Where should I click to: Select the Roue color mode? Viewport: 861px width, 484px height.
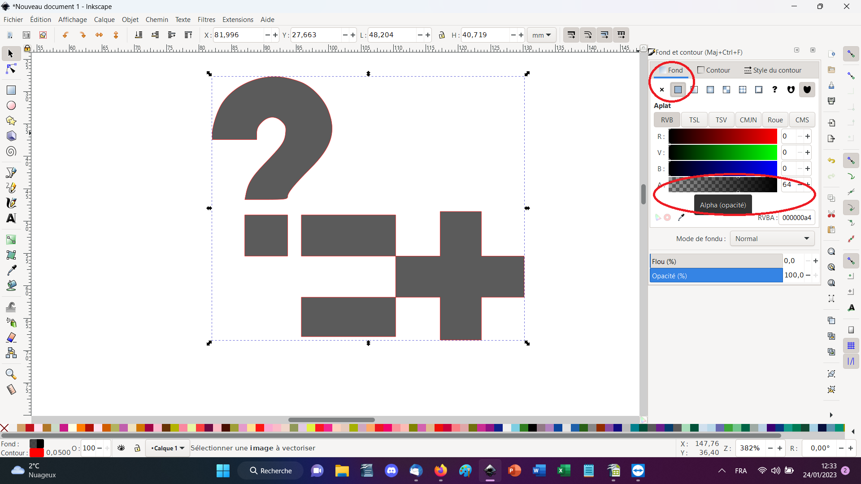[775, 120]
